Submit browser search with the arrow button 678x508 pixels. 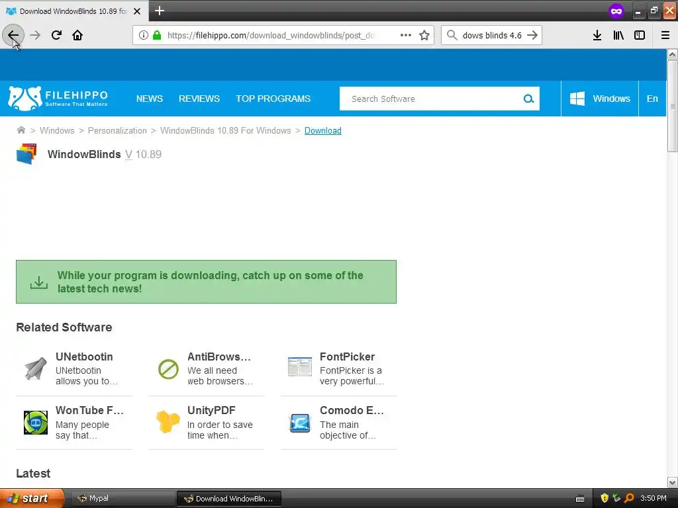coord(532,35)
